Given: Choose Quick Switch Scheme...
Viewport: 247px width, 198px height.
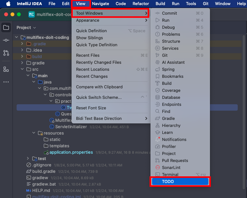Looking at the screenshot, I should [112, 98].
